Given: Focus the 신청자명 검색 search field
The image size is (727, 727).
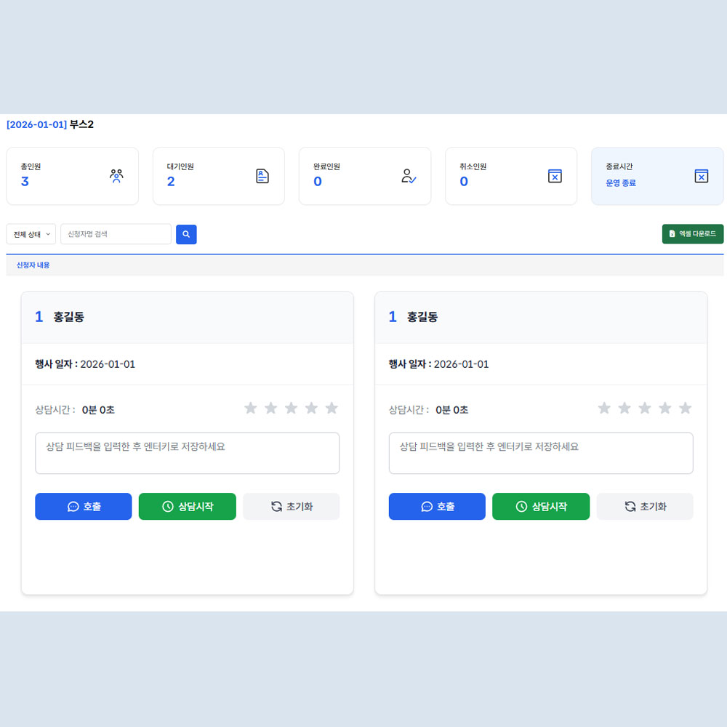Looking at the screenshot, I should (116, 234).
